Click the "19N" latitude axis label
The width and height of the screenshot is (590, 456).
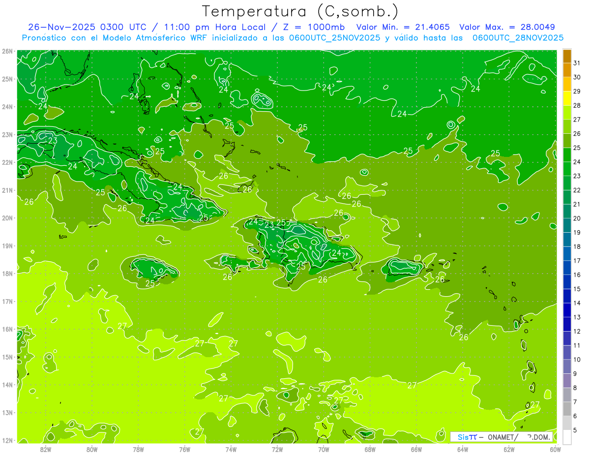[7, 246]
